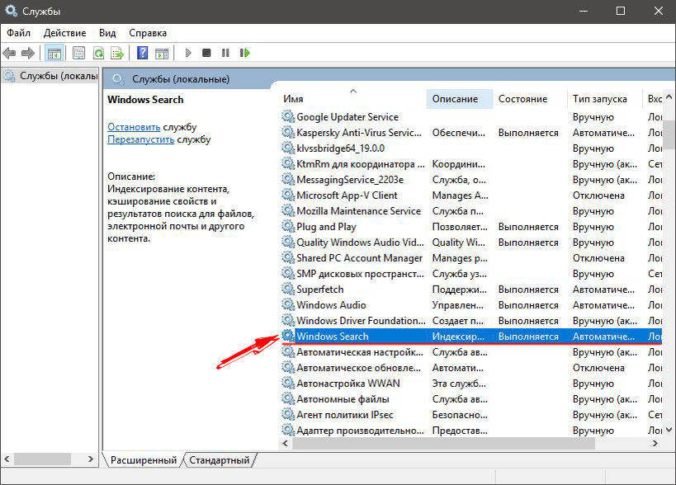Select Windows Driver Foundation service
676x485 pixels.
tap(471, 321)
